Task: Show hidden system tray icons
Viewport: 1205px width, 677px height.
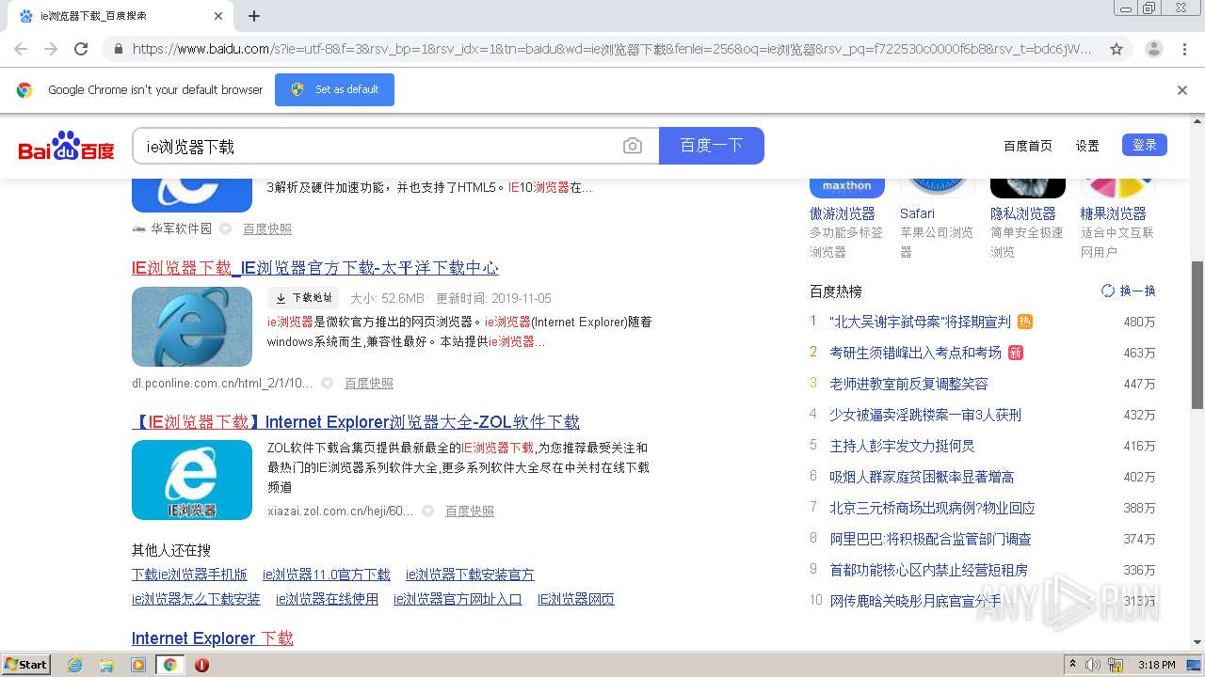Action: click(1072, 665)
